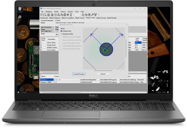
Task: Open the Athena menu
Action: pyautogui.click(x=63, y=12)
